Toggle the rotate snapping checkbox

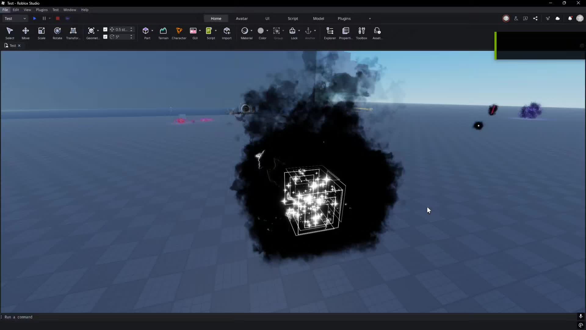click(105, 37)
